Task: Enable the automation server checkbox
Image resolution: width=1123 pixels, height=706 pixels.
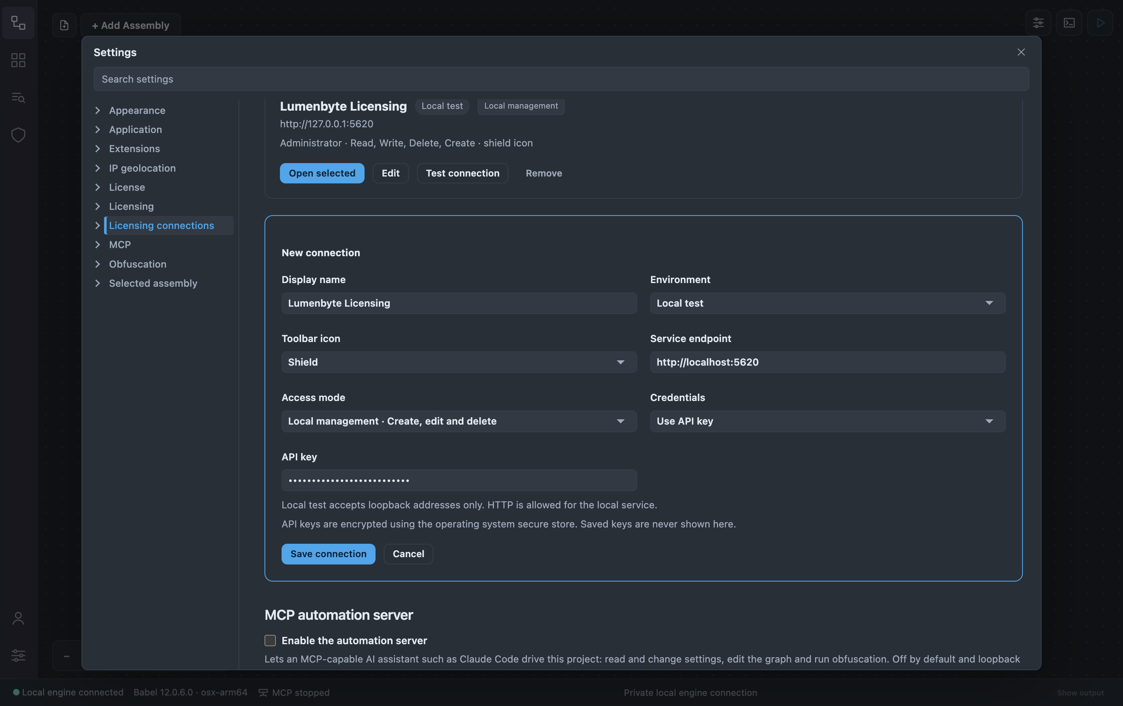Action: 270,640
